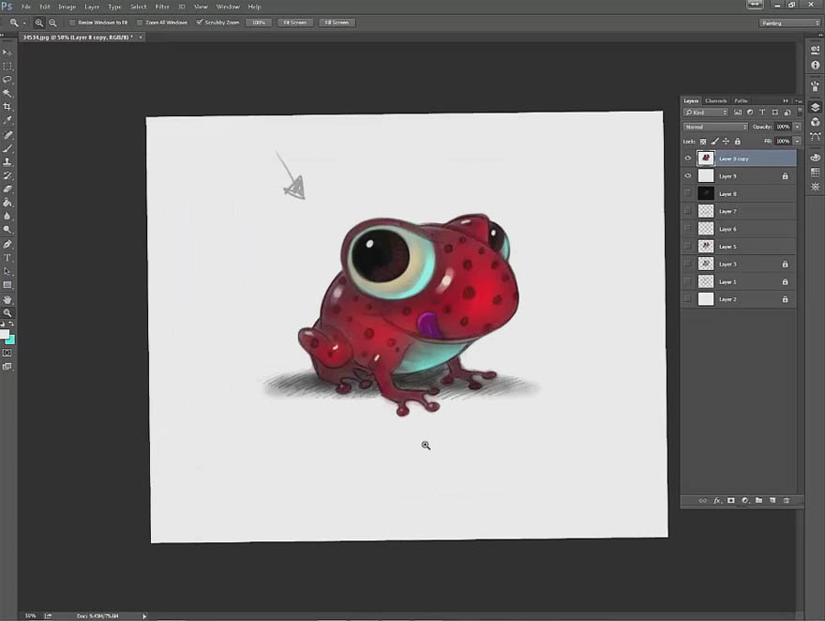825x621 pixels.
Task: Select the Rectangle shape tool
Action: tap(7, 285)
